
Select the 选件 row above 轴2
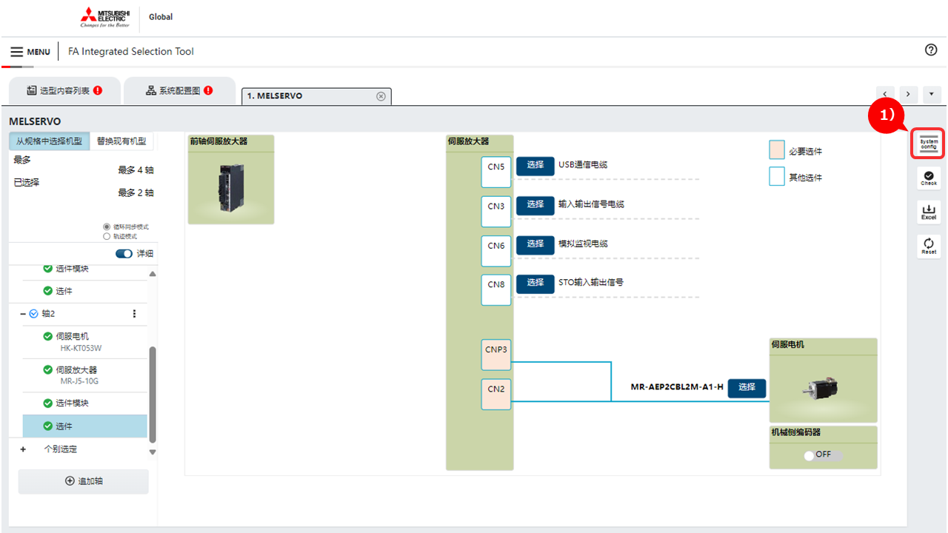pos(84,292)
